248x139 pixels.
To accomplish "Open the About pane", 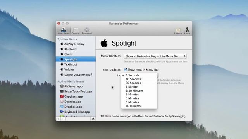I will (x=187, y=31).
